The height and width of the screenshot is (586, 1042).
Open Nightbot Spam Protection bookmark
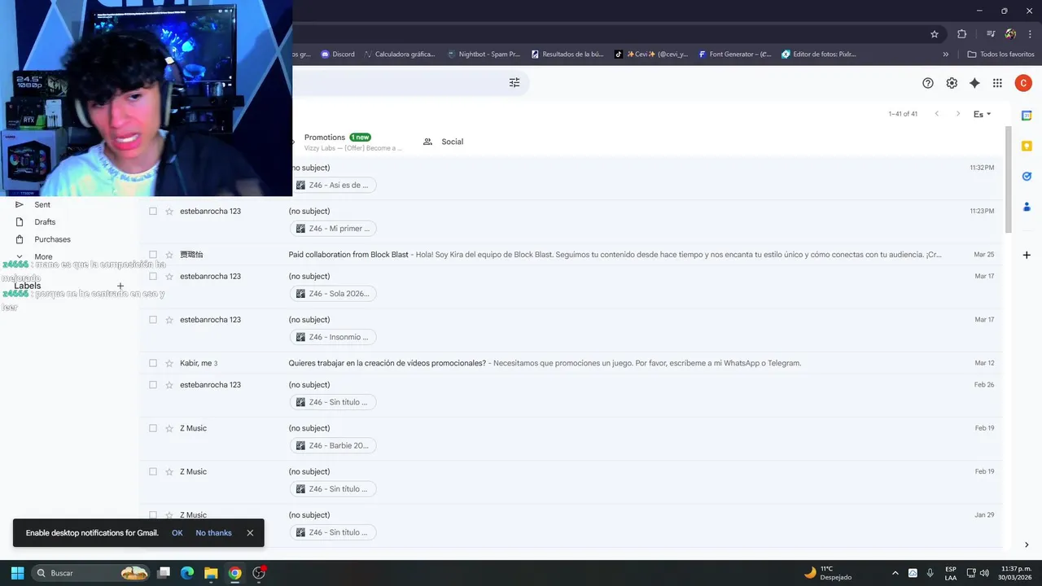pos(484,55)
